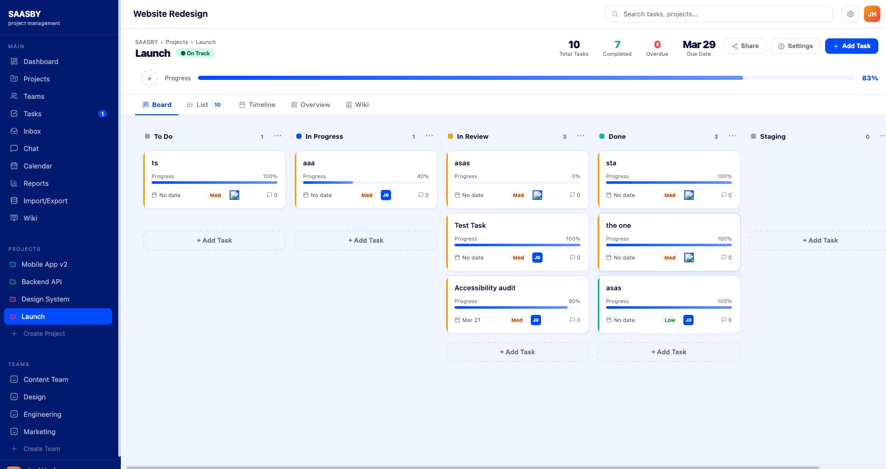Open the Inbox panel
This screenshot has width=886, height=469.
[32, 131]
